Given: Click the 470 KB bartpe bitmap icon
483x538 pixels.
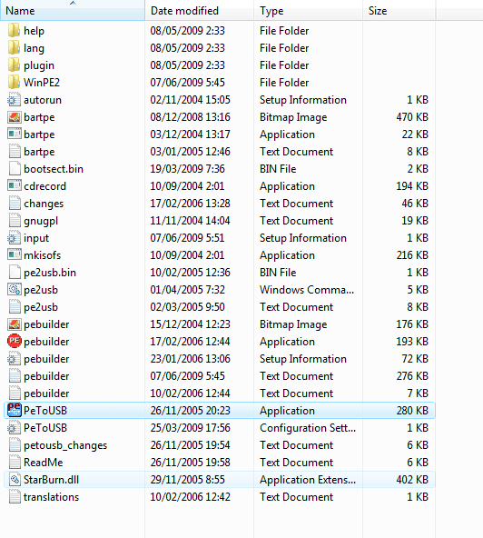Looking at the screenshot, I should tap(14, 117).
